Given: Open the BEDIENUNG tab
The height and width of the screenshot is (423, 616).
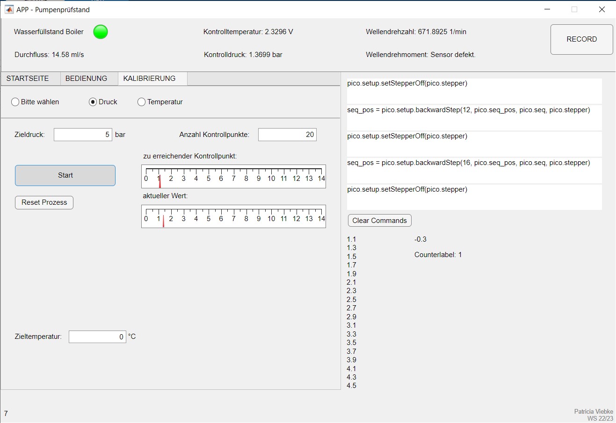Looking at the screenshot, I should tap(87, 79).
